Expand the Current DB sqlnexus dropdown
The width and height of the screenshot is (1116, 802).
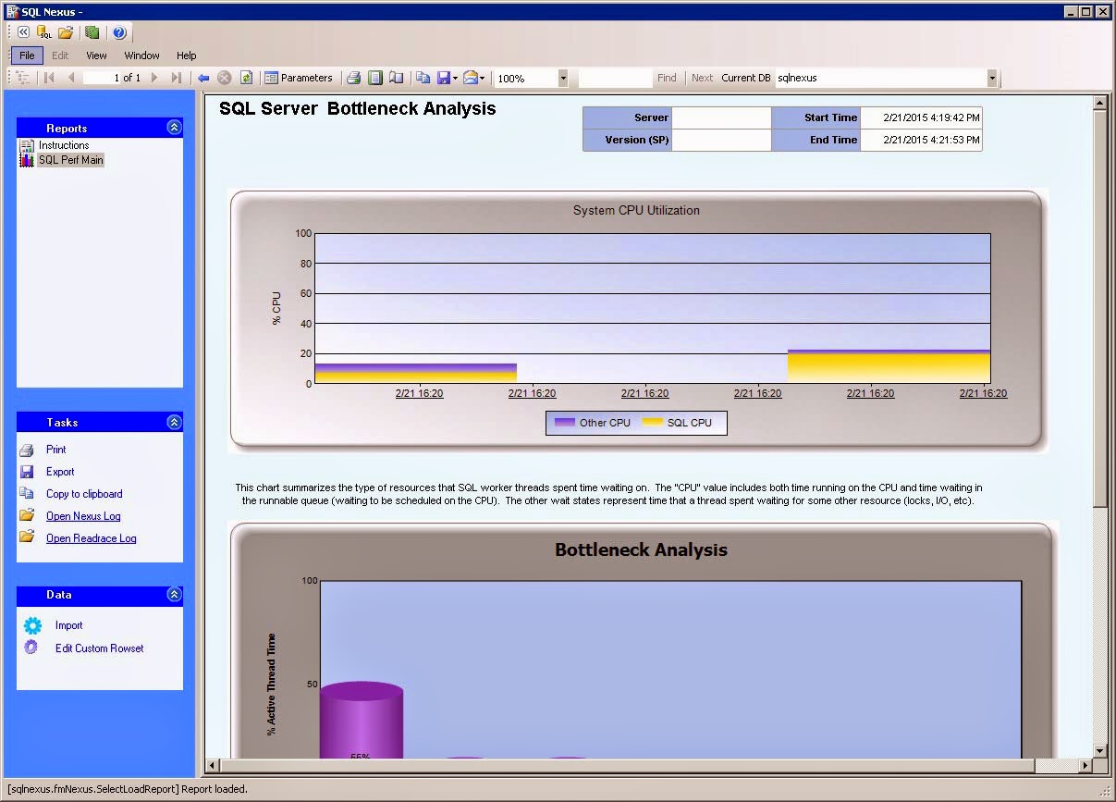coord(992,79)
